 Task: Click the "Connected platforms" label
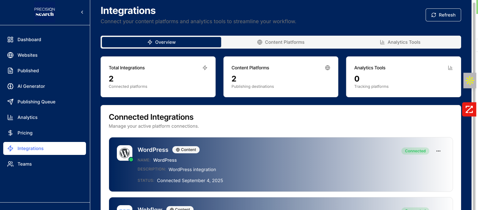tap(128, 87)
